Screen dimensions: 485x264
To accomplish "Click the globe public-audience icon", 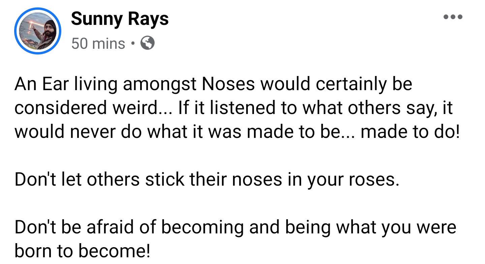I will click(x=147, y=43).
